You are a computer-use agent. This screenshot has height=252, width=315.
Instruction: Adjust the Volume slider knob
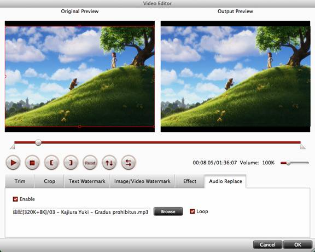coord(288,163)
